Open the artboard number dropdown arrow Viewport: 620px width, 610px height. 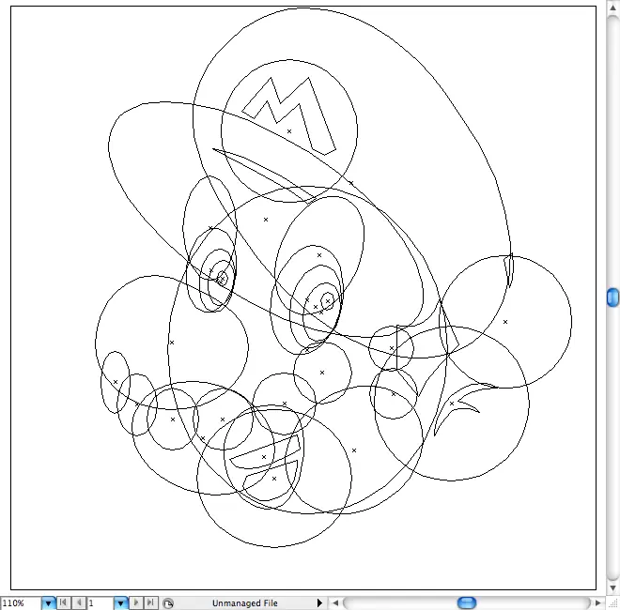pyautogui.click(x=120, y=603)
